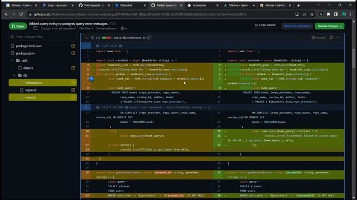Copy the utils/db/relevance.ts file path
Viewport: 357px width, 200px height.
pyautogui.click(x=149, y=37)
